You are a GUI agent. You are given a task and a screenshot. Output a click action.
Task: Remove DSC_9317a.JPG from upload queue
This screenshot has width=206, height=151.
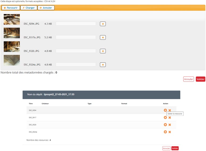tap(103, 37)
